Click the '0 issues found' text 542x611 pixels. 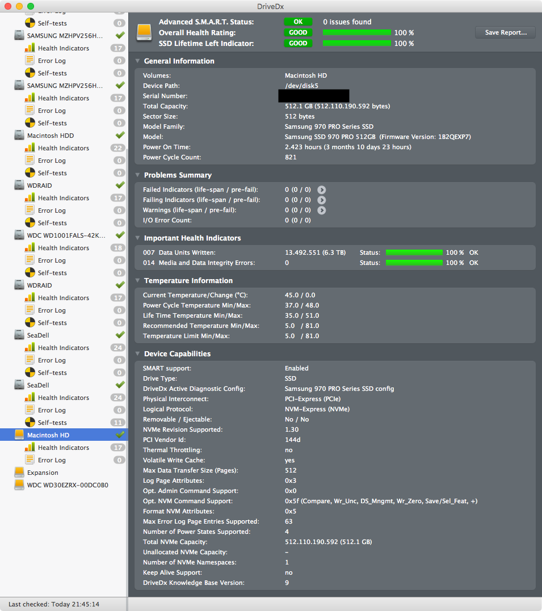(x=347, y=22)
